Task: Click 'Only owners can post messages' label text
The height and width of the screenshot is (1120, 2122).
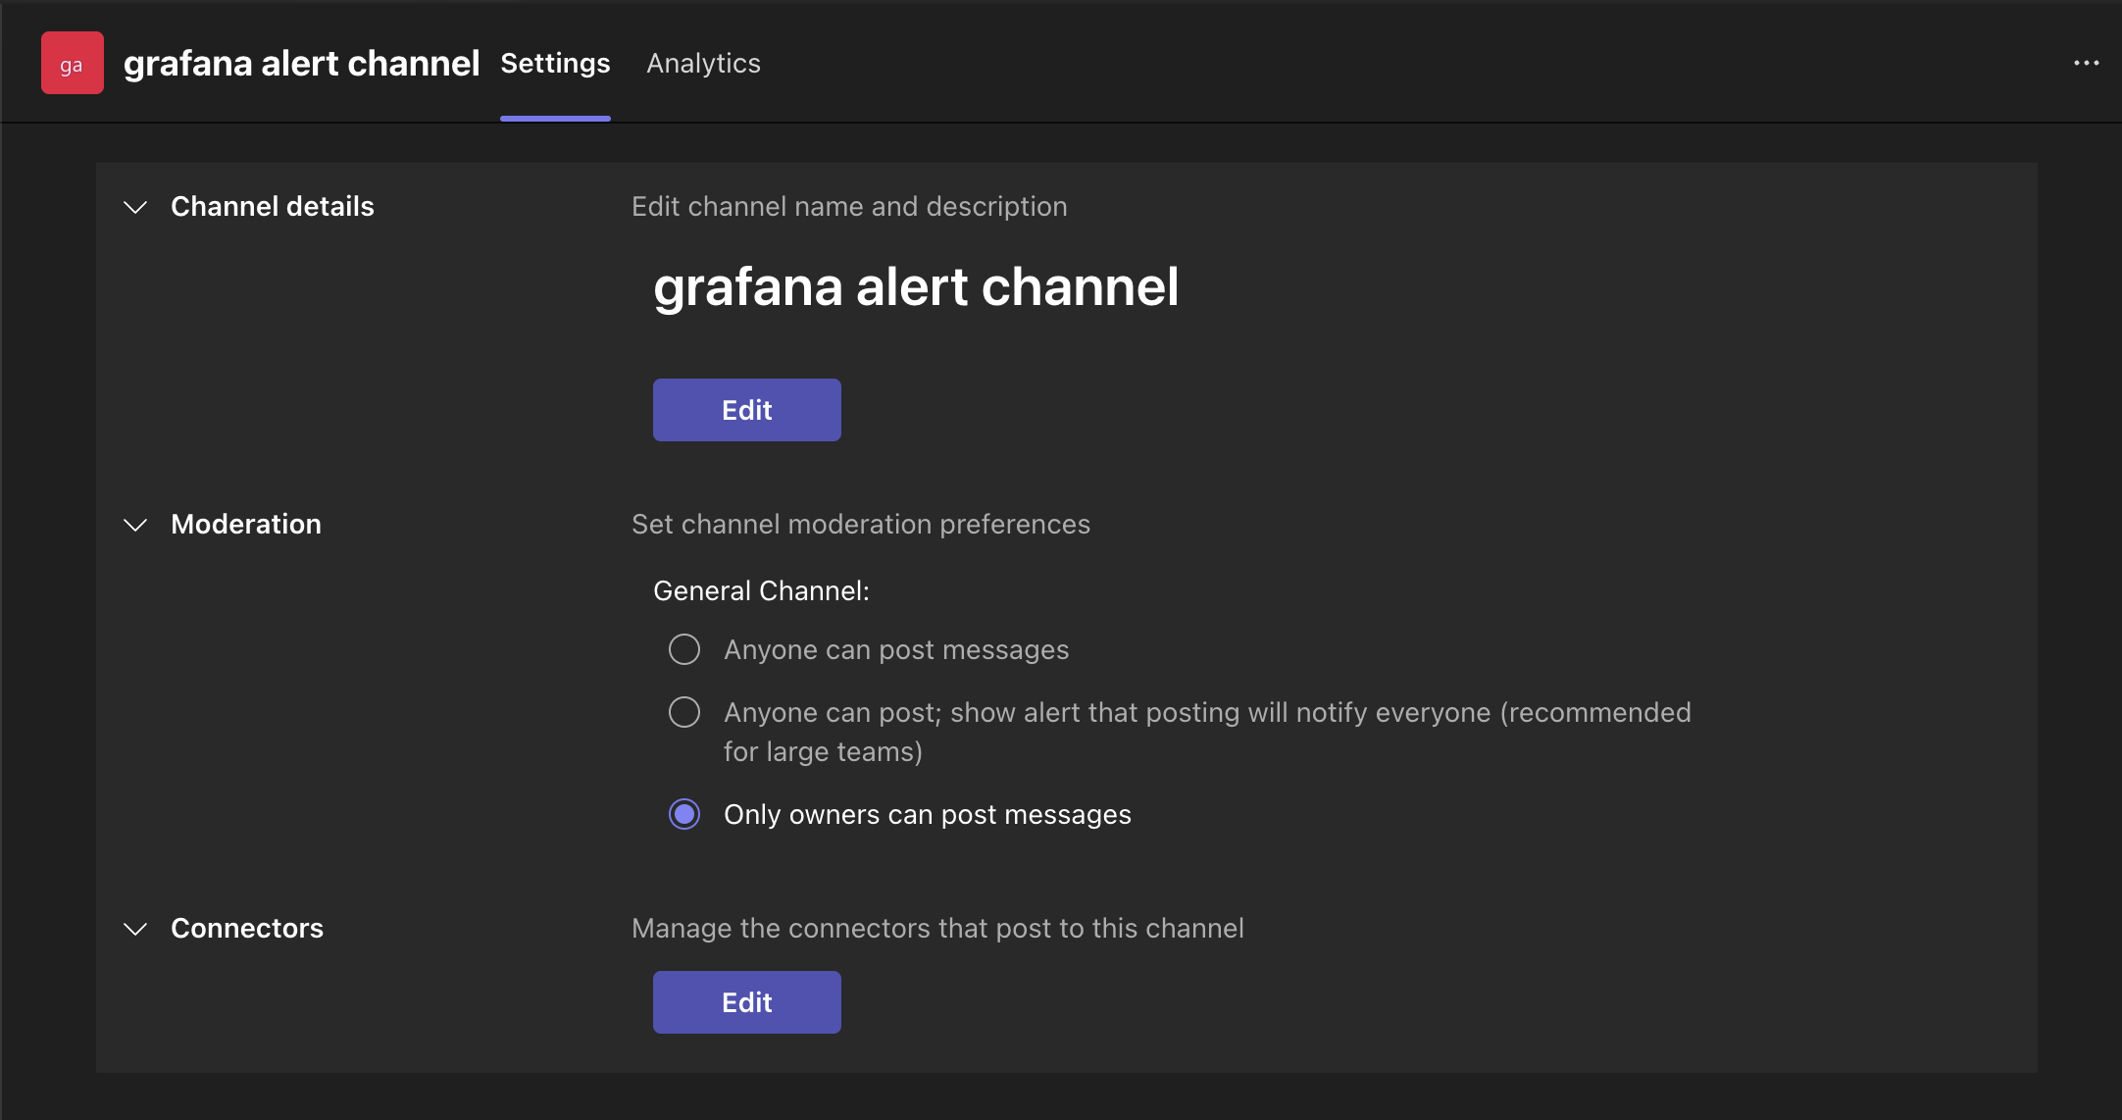Action: tap(927, 814)
